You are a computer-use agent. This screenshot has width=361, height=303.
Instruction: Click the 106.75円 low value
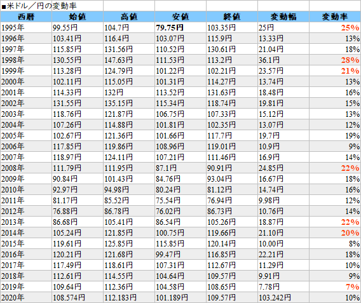(170, 114)
